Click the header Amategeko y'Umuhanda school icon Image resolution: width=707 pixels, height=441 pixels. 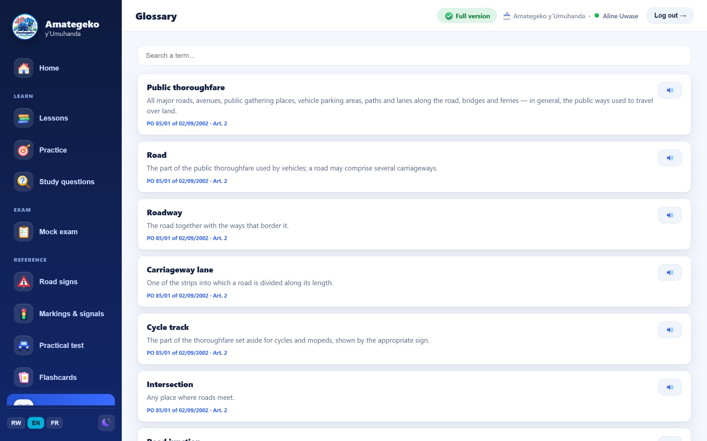[507, 16]
